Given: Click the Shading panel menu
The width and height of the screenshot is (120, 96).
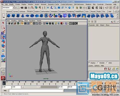Looking at the screenshot, I should click(14, 21).
